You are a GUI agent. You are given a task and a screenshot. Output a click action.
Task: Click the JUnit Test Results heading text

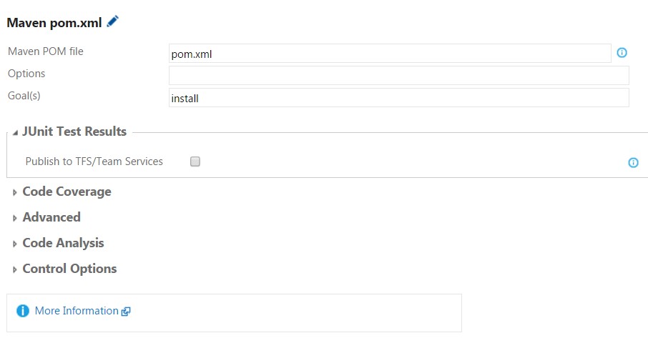click(74, 131)
